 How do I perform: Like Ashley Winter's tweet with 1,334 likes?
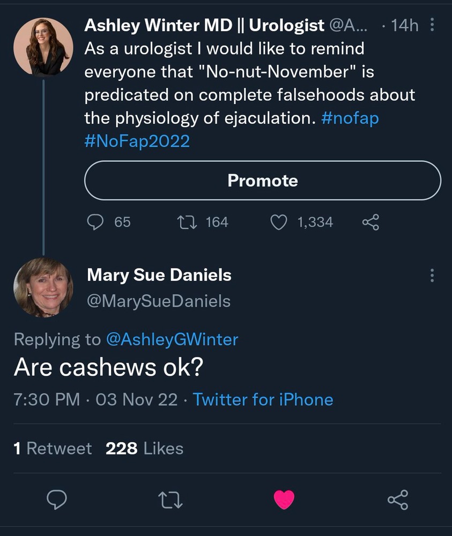[279, 222]
